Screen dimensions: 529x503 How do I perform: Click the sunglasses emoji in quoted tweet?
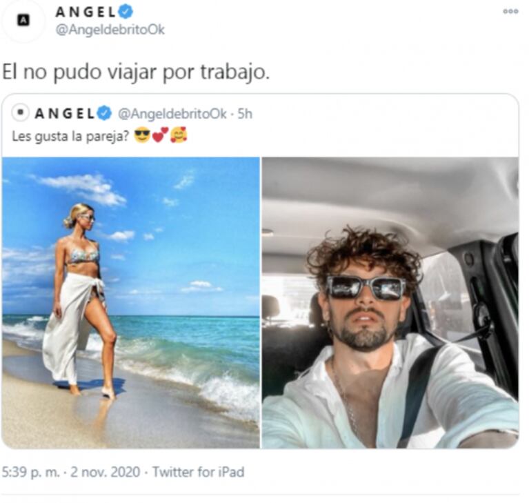(x=142, y=136)
